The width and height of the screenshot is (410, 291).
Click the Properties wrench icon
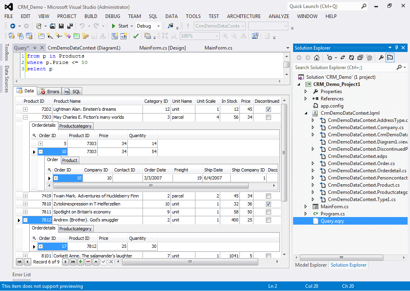tap(381, 58)
